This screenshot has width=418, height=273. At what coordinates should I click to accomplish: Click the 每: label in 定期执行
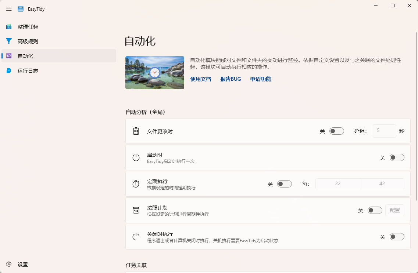(306, 184)
